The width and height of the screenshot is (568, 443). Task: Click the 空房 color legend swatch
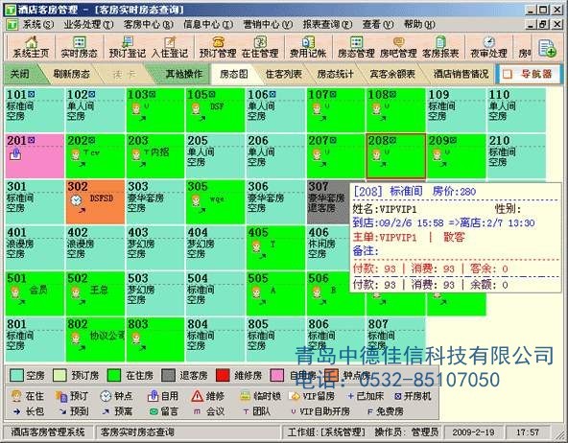[16, 375]
